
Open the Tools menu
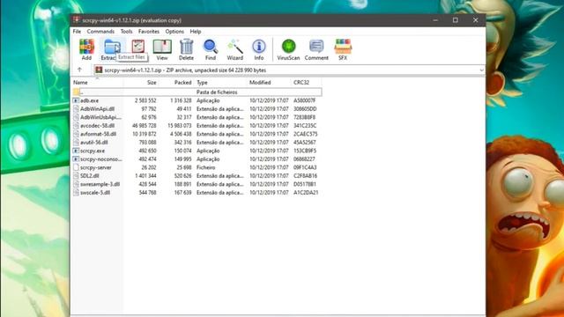click(x=126, y=32)
